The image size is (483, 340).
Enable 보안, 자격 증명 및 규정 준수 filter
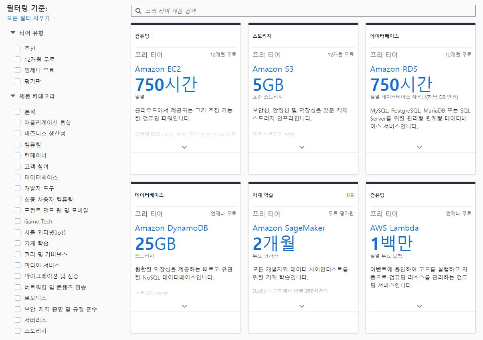click(18, 309)
